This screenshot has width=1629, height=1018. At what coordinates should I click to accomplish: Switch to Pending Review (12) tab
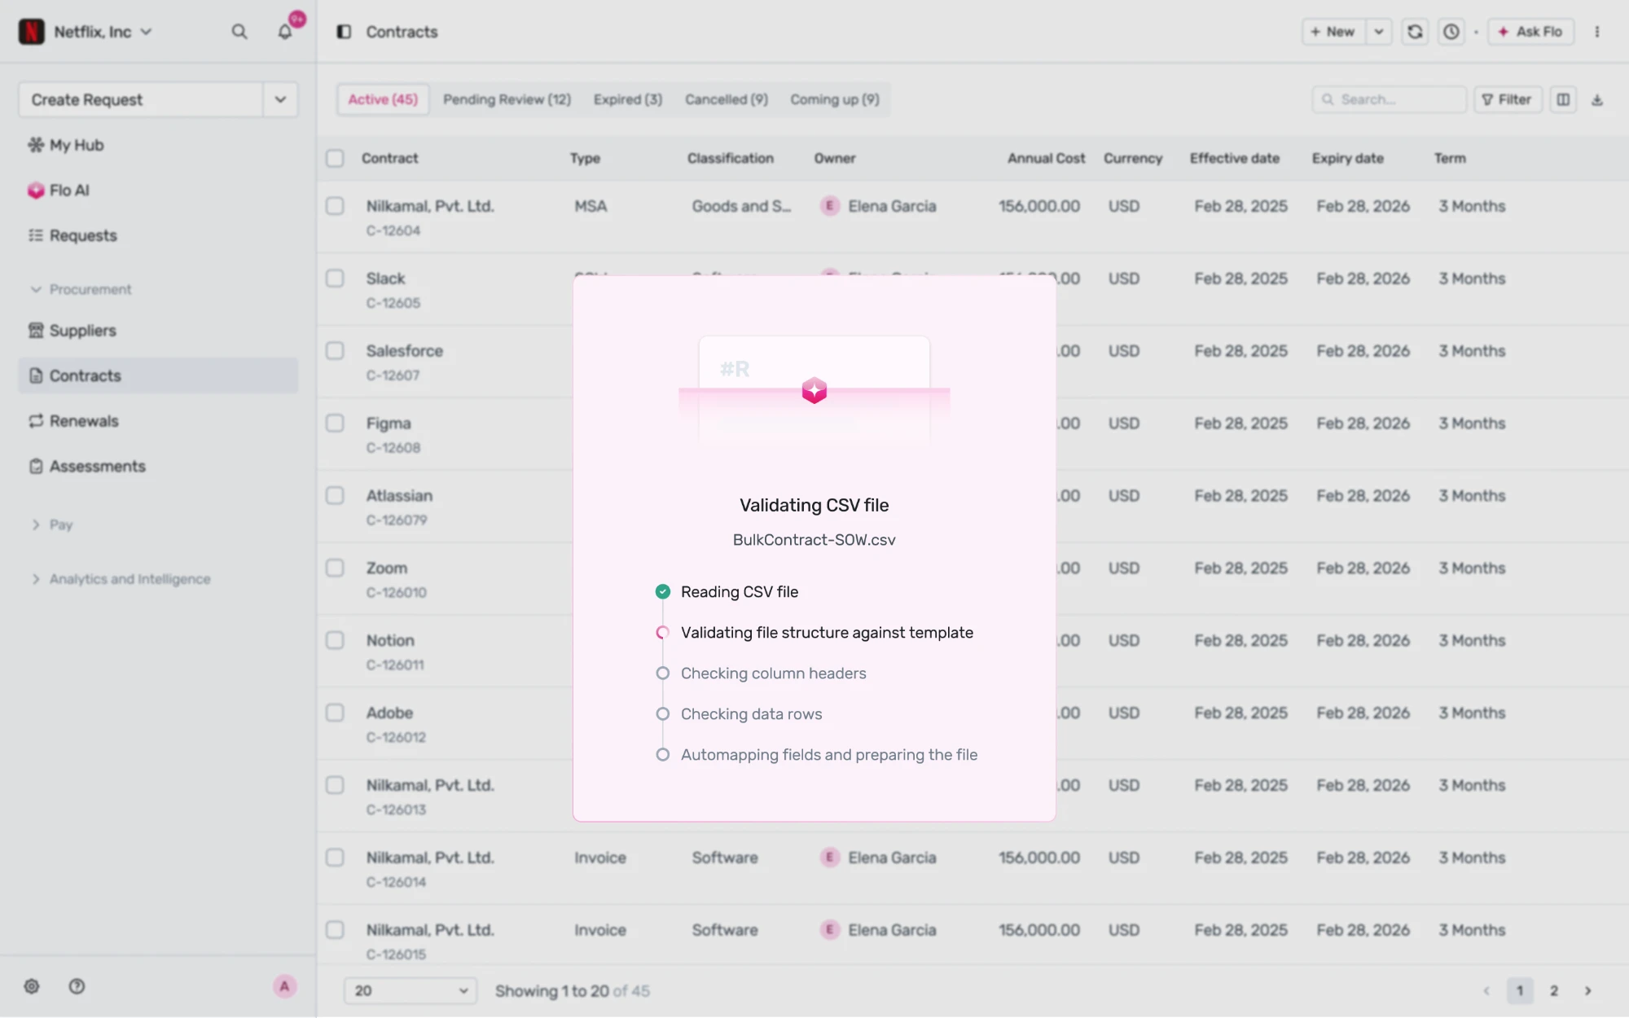[x=507, y=99]
